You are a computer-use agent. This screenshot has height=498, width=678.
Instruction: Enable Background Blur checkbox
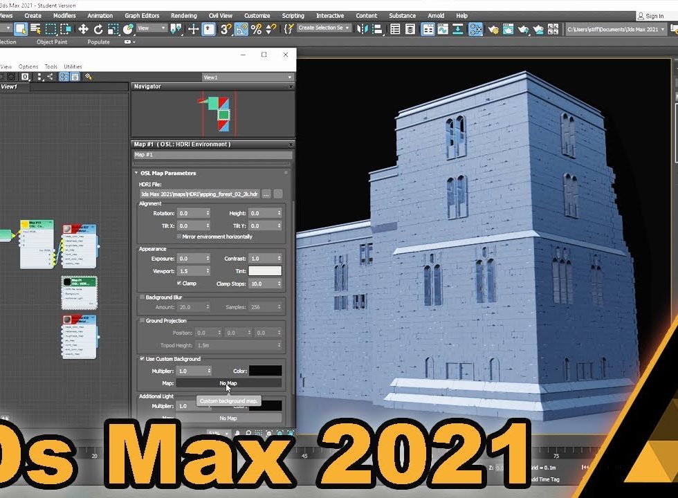(142, 297)
